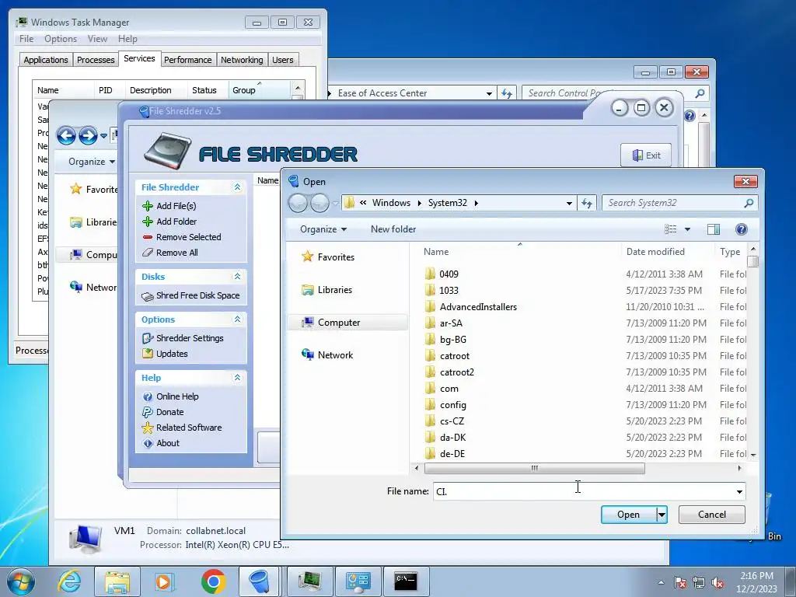Open the Open button's dropdown arrow
The height and width of the screenshot is (597, 796).
[x=662, y=515]
